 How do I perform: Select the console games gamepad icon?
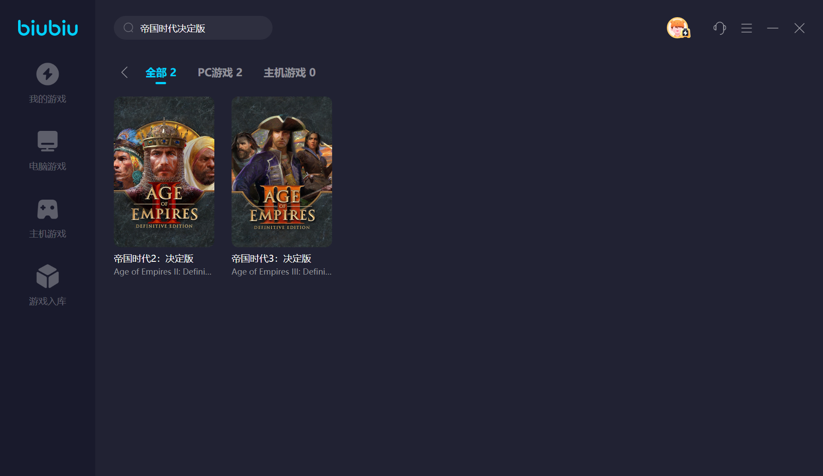point(48,209)
